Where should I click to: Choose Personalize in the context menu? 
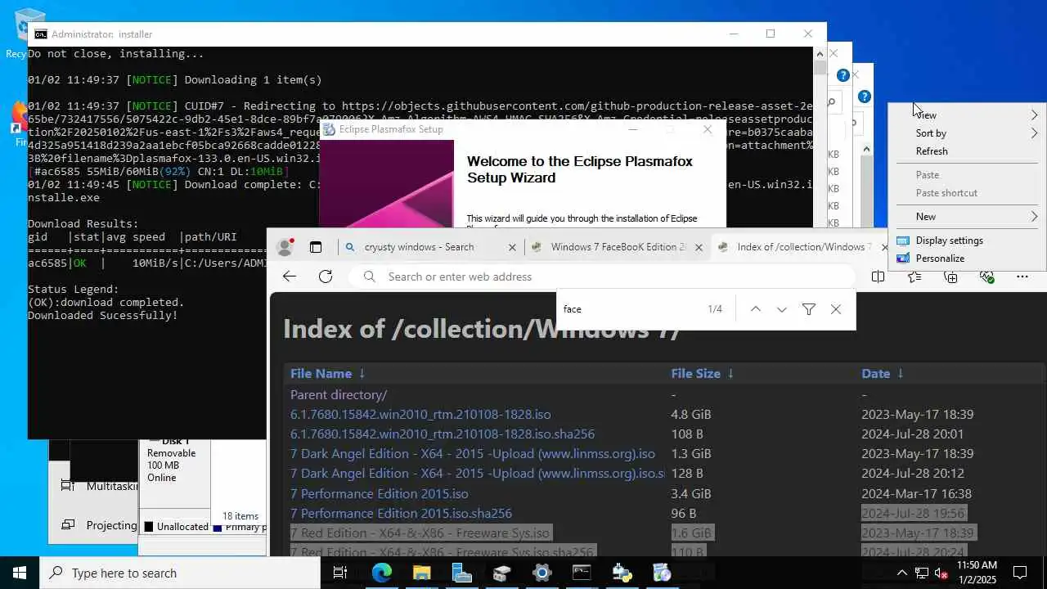967,259
